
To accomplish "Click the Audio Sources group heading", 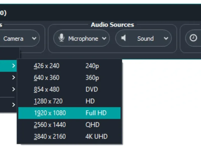I will [x=112, y=25].
